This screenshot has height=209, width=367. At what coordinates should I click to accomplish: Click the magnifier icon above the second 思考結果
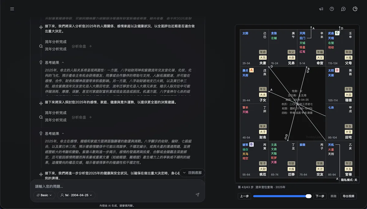pyautogui.click(x=41, y=117)
